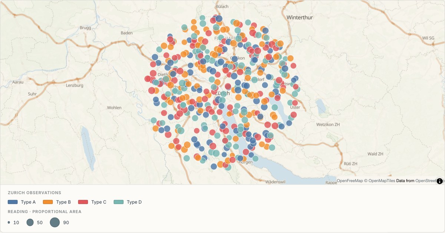Screen dimensions: 445x233
Task: Click the size legend circle for 50
Action: (x=30, y=222)
